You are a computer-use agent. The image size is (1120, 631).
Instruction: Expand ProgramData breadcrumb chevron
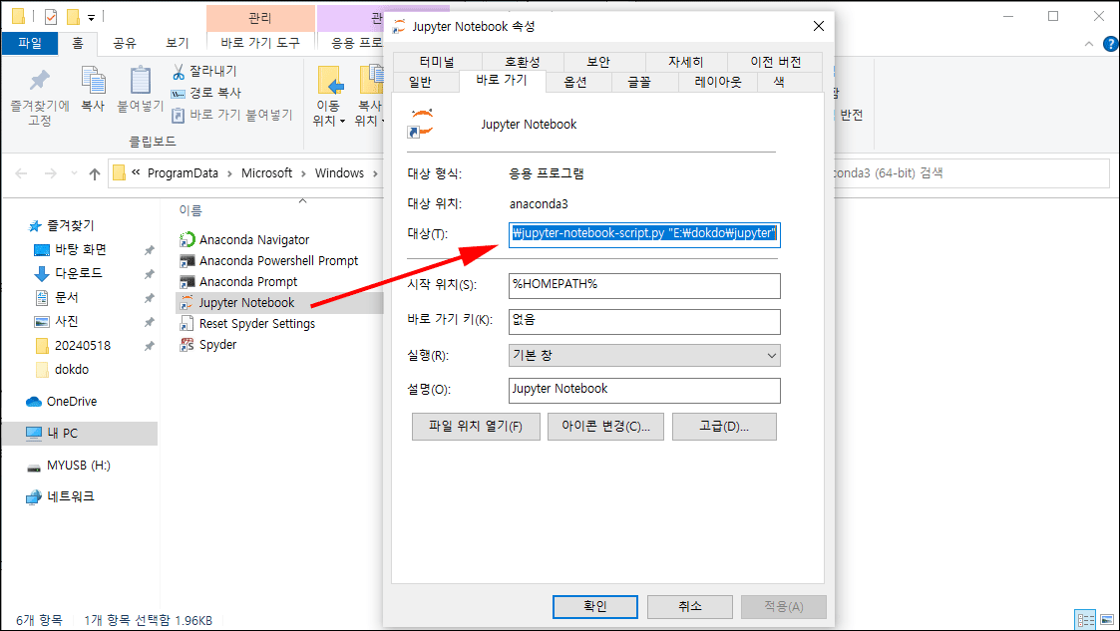(229, 173)
